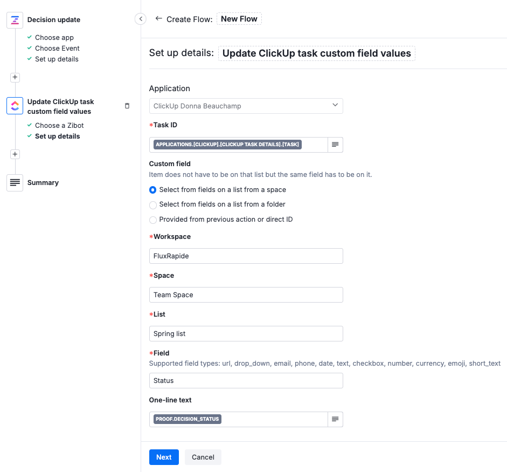
Task: Open the Space field showing Team Space
Action: 246,295
